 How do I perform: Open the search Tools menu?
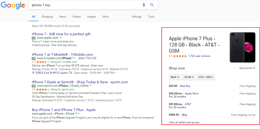151,17
